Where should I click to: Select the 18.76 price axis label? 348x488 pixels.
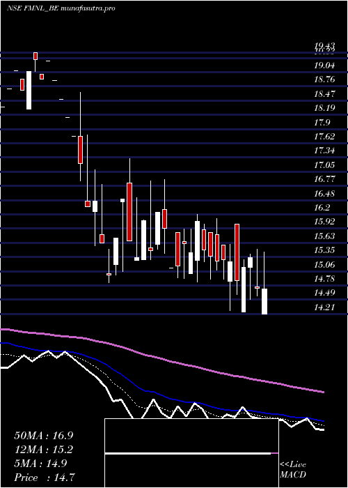[x=324, y=79]
